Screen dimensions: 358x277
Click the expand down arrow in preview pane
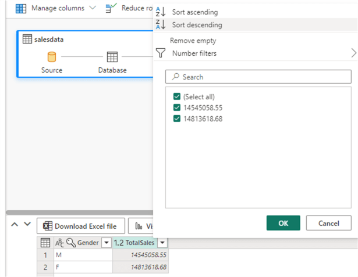[x=27, y=225]
